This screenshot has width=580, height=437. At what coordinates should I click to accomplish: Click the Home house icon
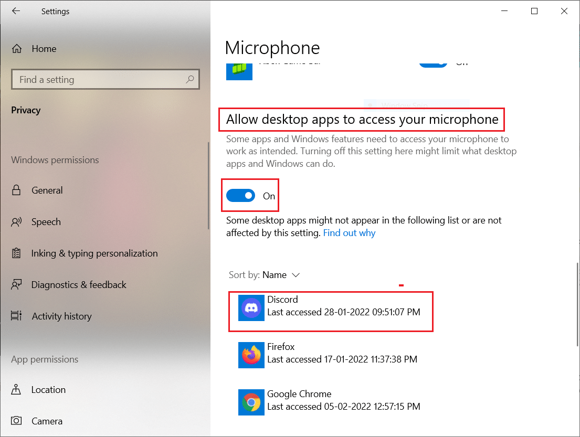pyautogui.click(x=17, y=49)
